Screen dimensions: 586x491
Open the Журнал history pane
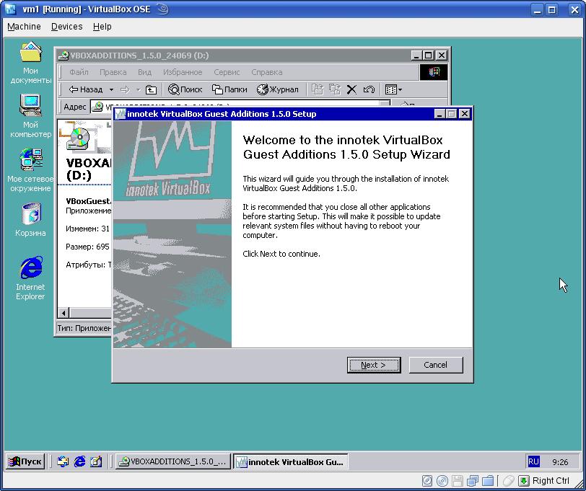[278, 89]
